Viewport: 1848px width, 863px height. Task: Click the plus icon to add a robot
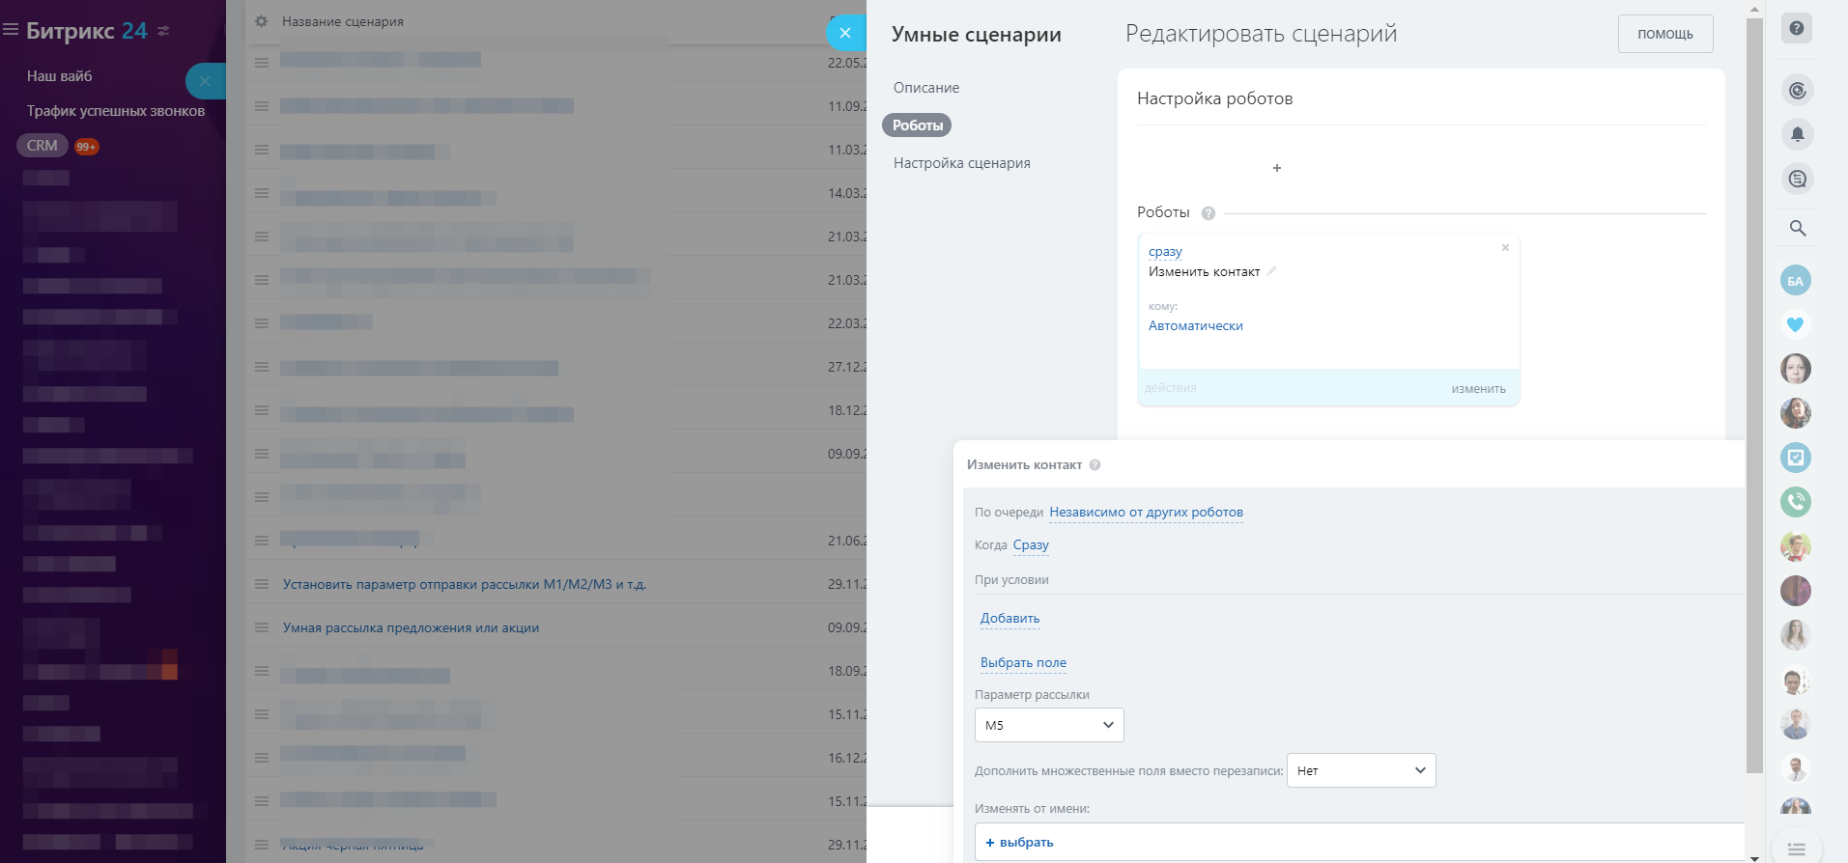click(x=1277, y=168)
